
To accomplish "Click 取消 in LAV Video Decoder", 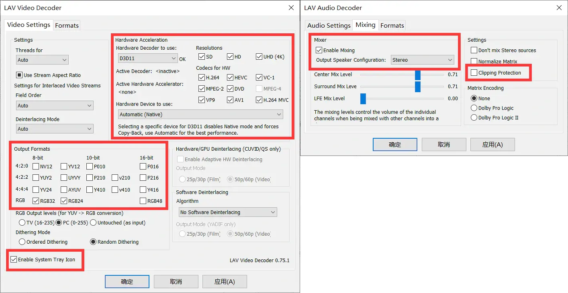I will [176, 281].
